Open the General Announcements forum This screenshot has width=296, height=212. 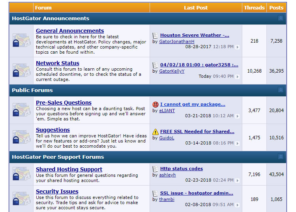70,31
